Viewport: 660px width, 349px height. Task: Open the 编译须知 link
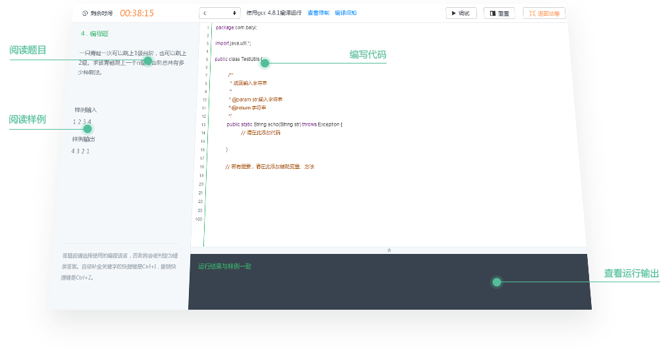pos(345,13)
